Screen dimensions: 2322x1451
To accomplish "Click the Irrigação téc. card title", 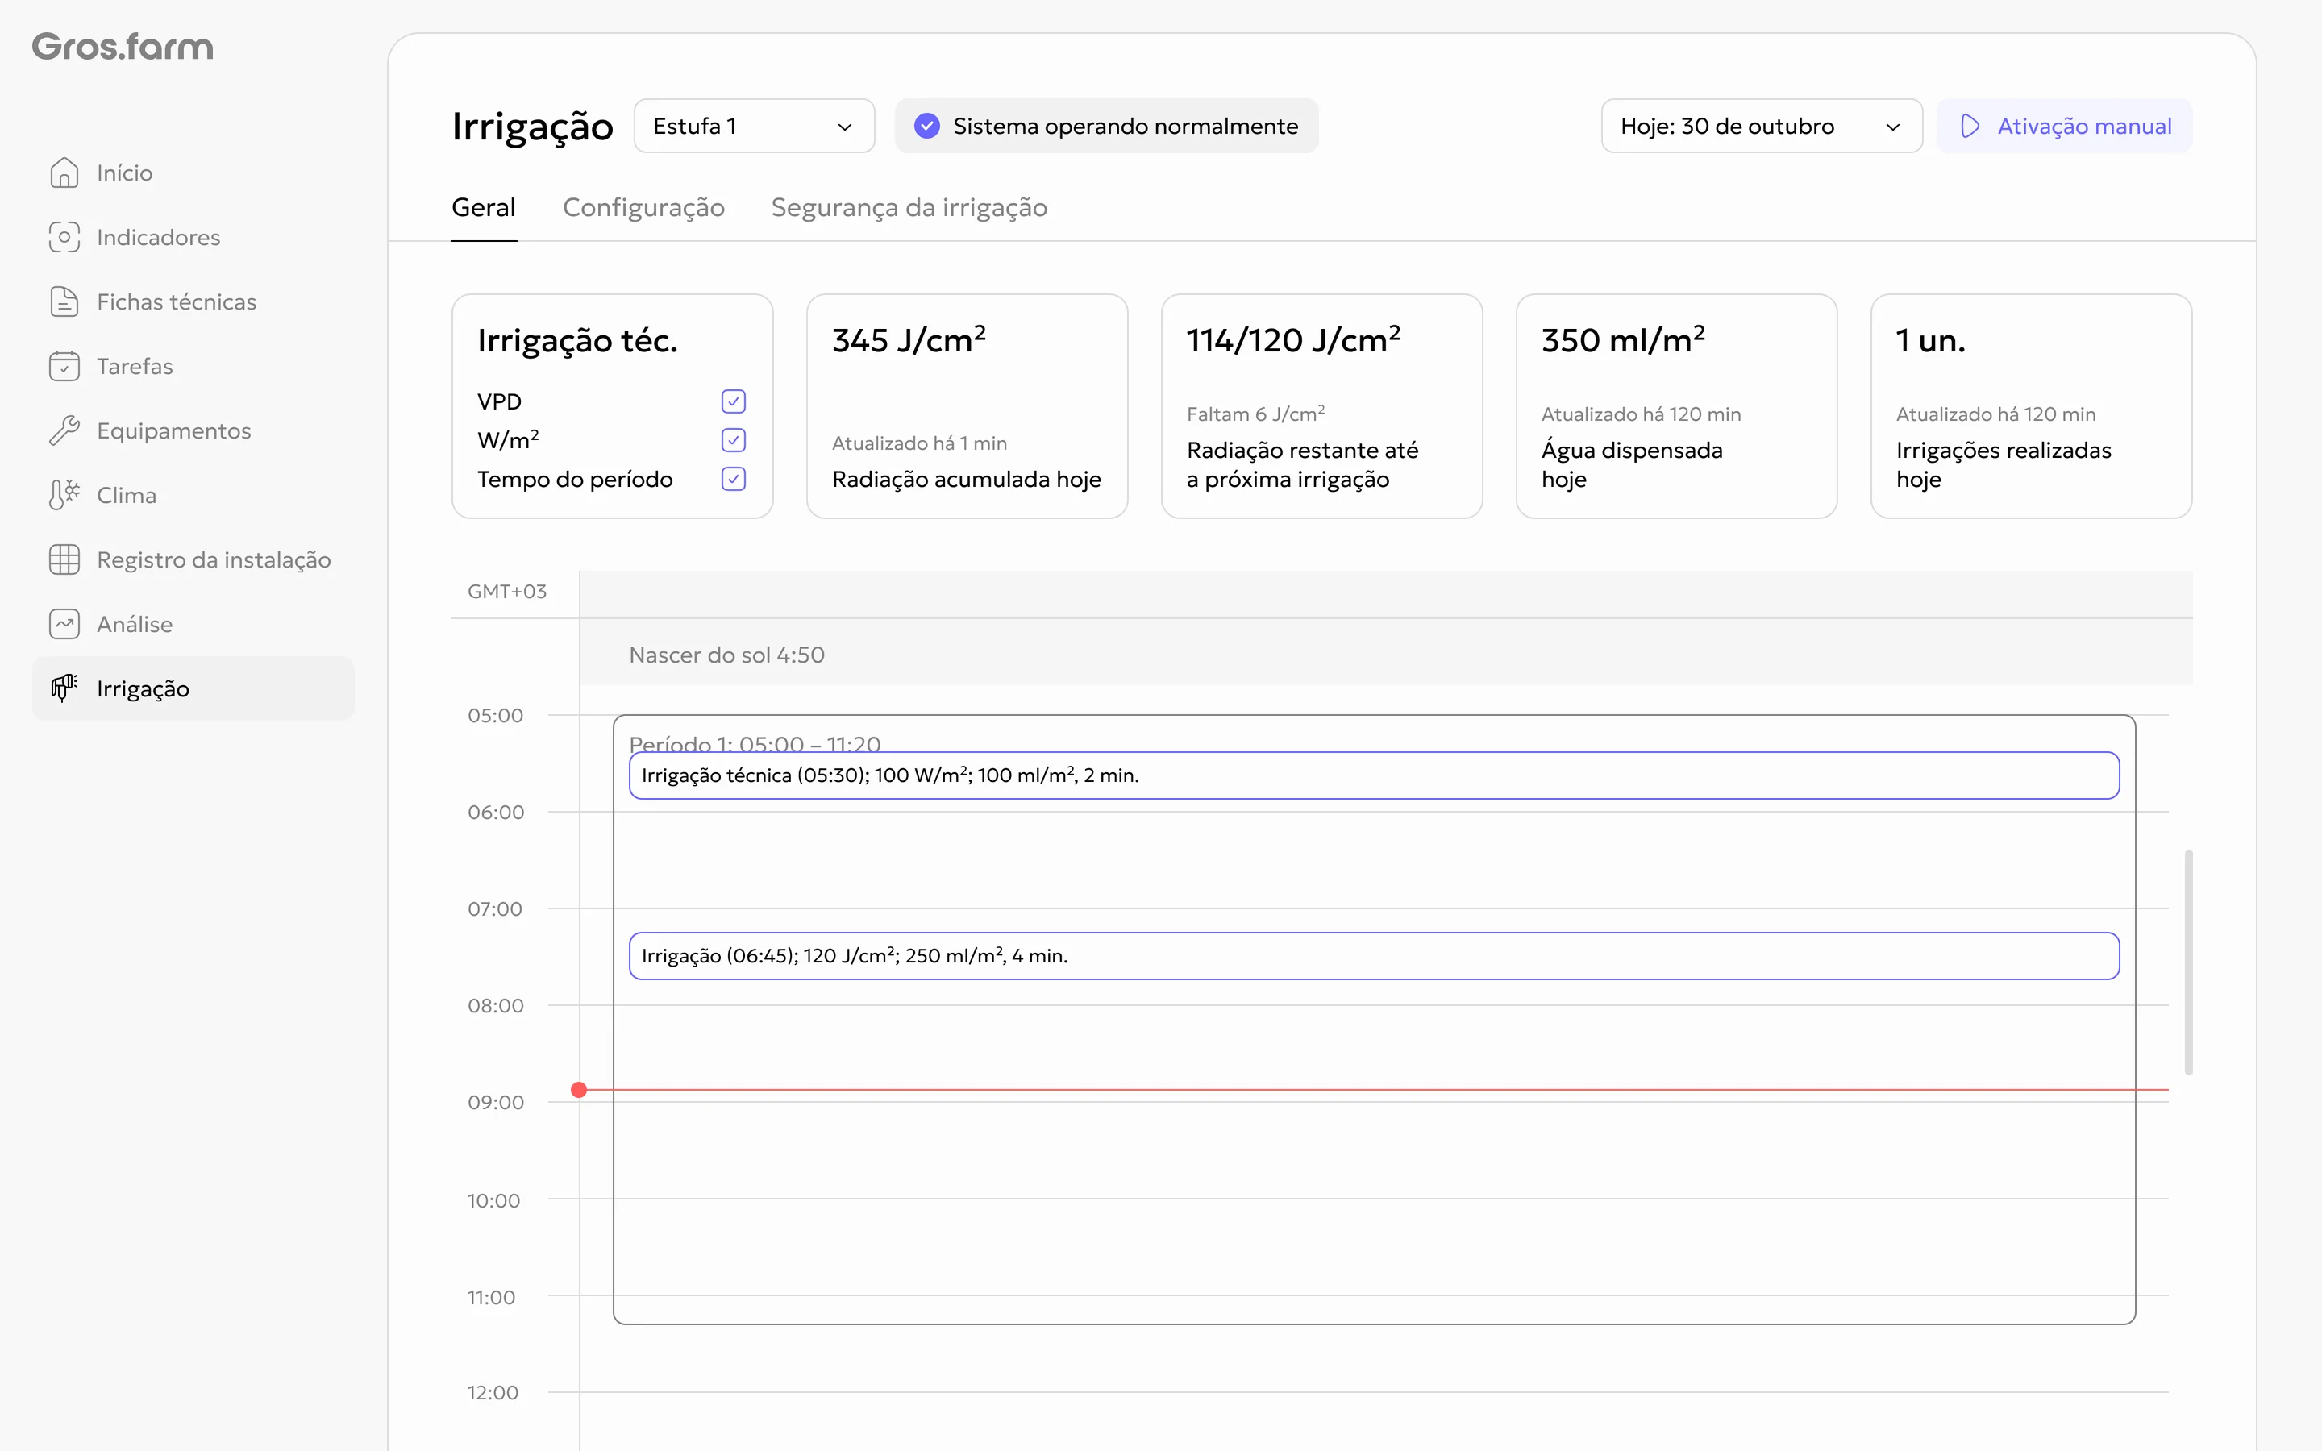I will pos(577,341).
